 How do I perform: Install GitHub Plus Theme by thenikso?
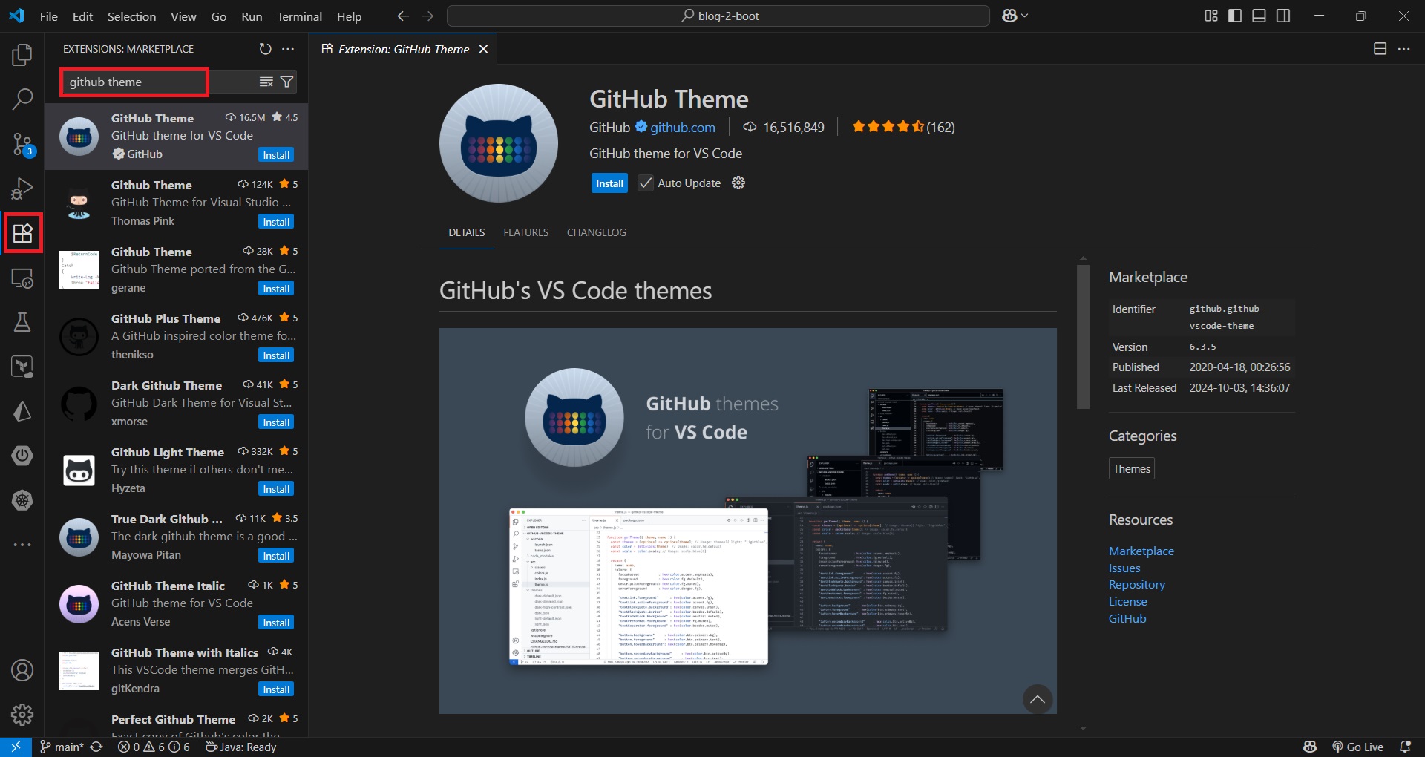pyautogui.click(x=276, y=355)
